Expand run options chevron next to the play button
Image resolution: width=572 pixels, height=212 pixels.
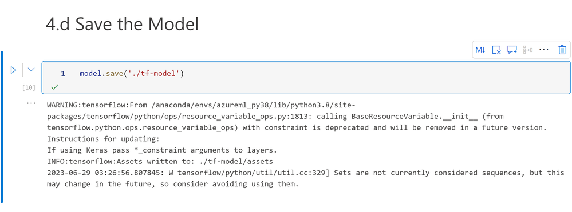[x=31, y=69]
